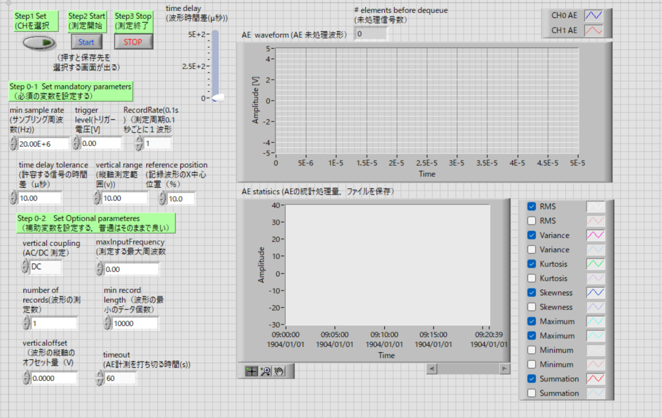The image size is (662, 418).
Task: Click the elements before dequeue indicator
Action: pos(371,34)
